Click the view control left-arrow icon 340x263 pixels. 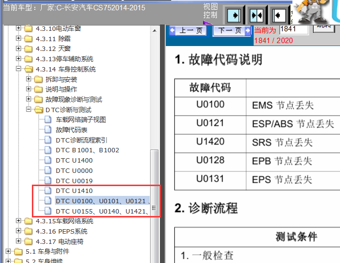279,15
